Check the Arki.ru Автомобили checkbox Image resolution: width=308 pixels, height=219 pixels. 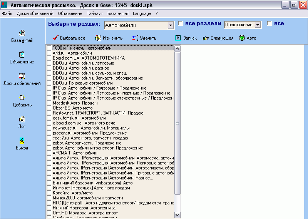(49, 53)
